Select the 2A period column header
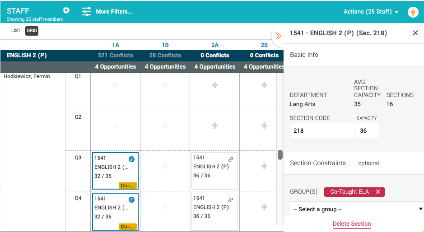Image resolution: width=424 pixels, height=232 pixels. point(214,45)
